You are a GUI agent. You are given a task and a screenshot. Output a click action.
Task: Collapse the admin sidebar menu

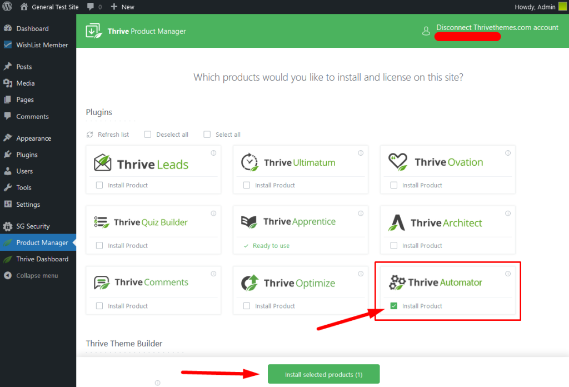click(37, 276)
